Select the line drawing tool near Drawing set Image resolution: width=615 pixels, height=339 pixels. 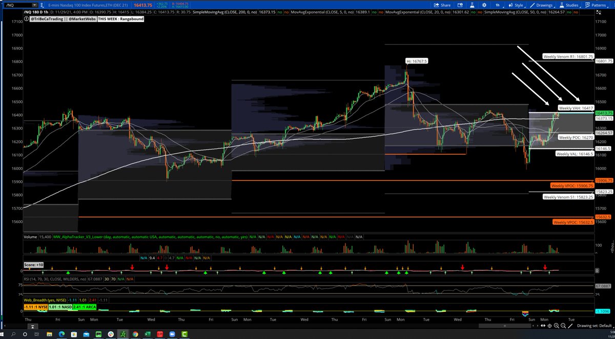pos(570,326)
